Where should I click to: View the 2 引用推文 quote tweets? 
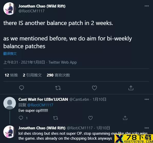[32, 75]
